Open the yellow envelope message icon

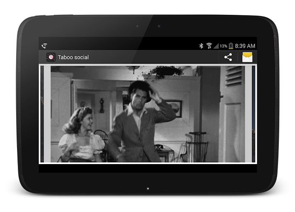[x=247, y=57]
